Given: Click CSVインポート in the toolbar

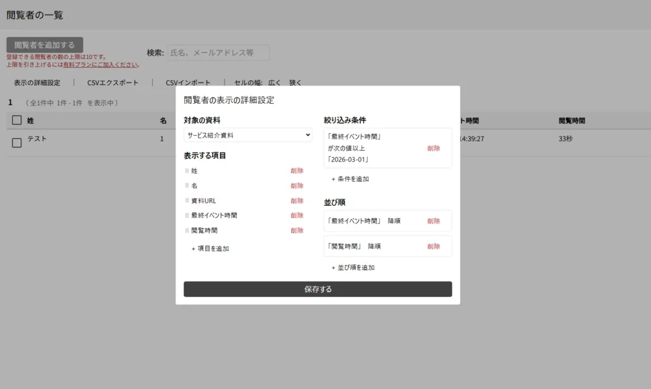Looking at the screenshot, I should click(188, 82).
